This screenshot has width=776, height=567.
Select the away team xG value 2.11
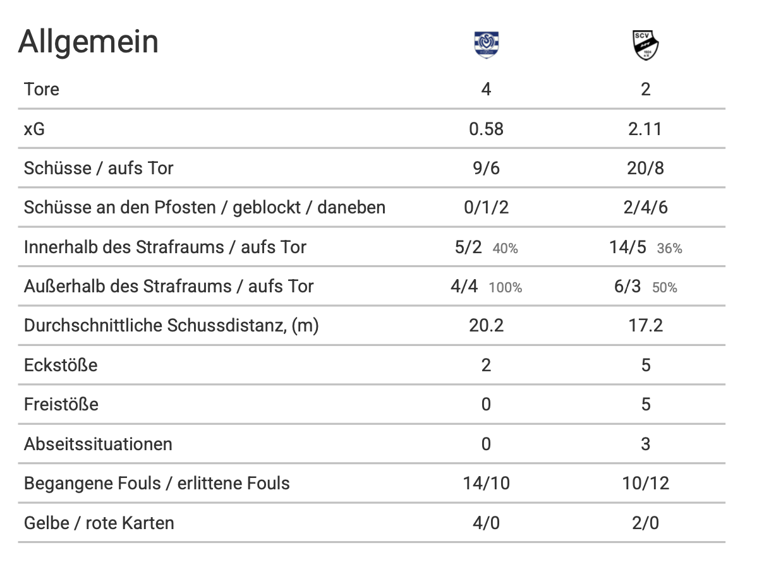tap(645, 129)
